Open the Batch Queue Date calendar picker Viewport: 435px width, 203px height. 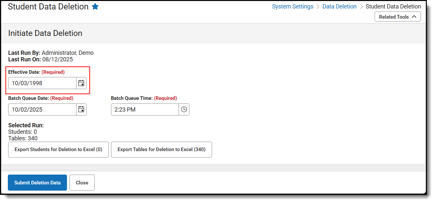(x=81, y=109)
